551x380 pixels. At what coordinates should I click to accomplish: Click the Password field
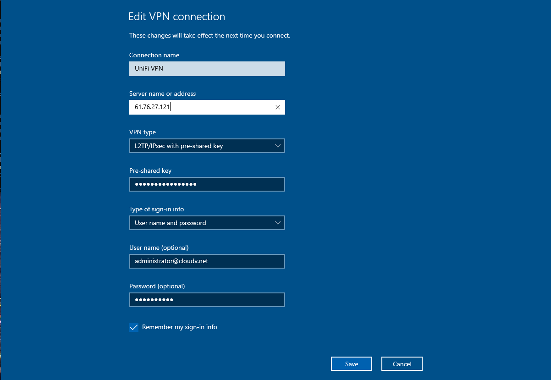[x=207, y=300]
